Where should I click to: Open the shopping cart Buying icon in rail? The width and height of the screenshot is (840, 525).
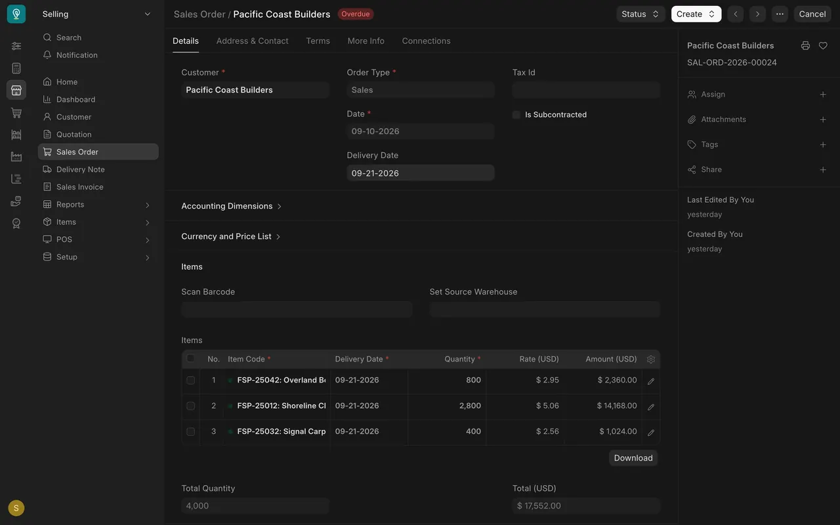(16, 112)
